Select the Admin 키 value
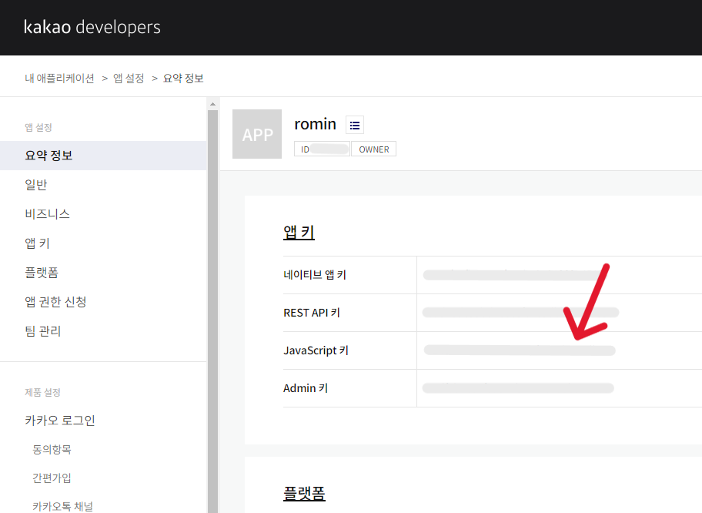Viewport: 702px width, 513px height. pos(518,388)
